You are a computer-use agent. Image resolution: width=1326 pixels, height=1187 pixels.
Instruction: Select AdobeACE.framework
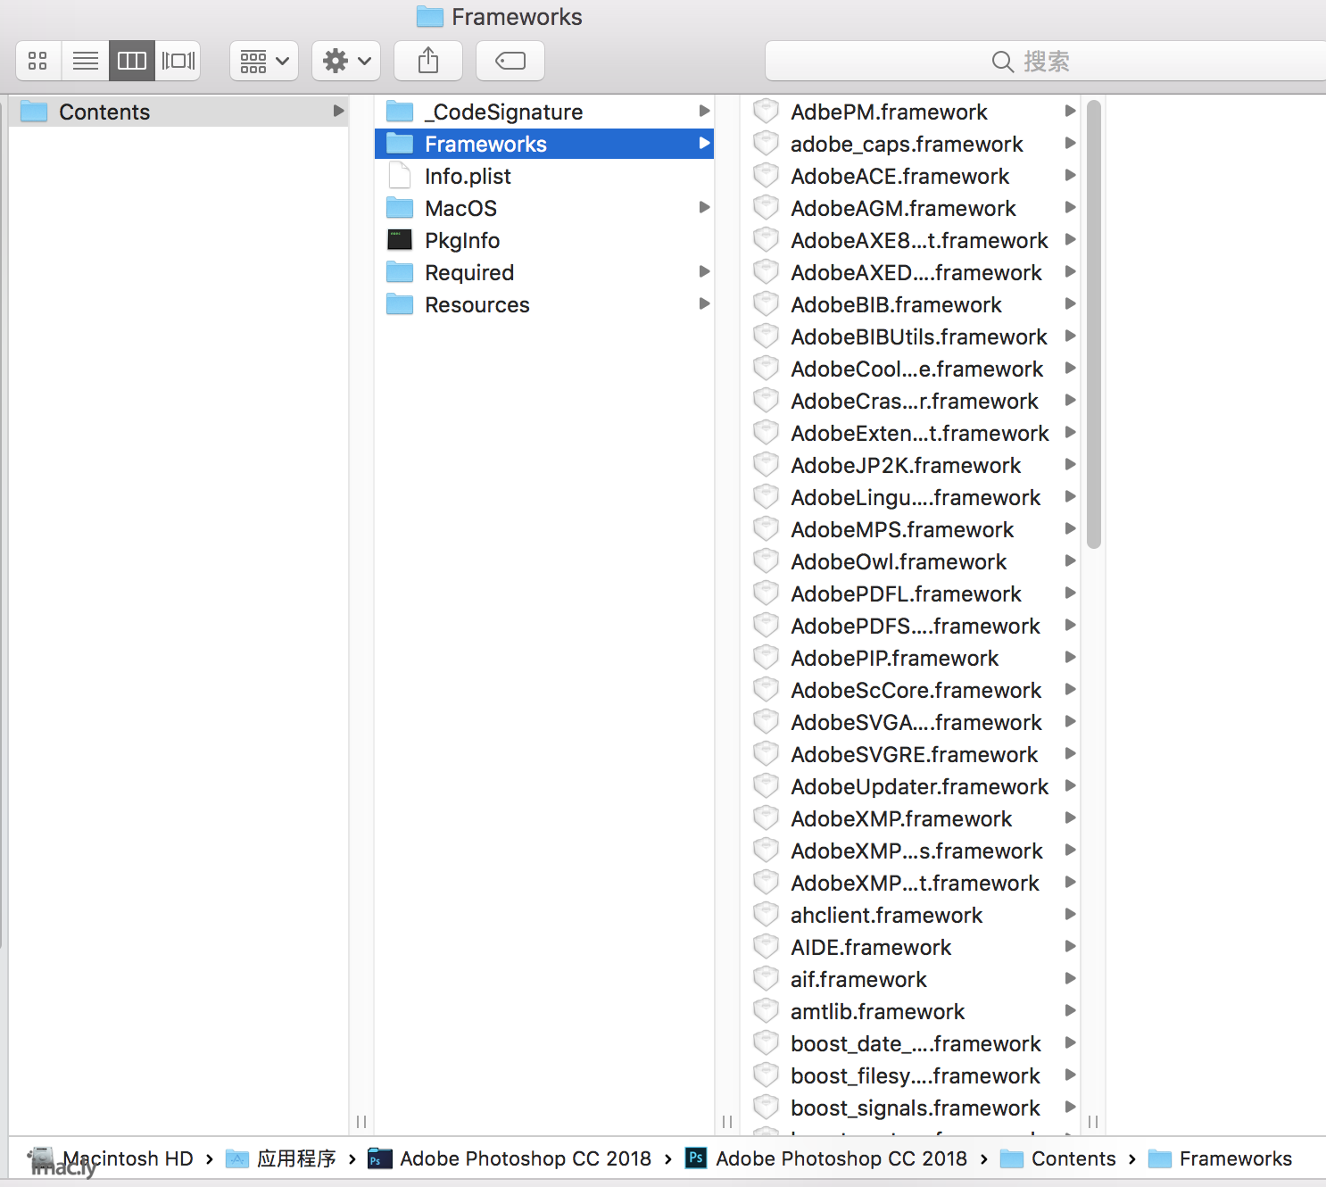[910, 176]
